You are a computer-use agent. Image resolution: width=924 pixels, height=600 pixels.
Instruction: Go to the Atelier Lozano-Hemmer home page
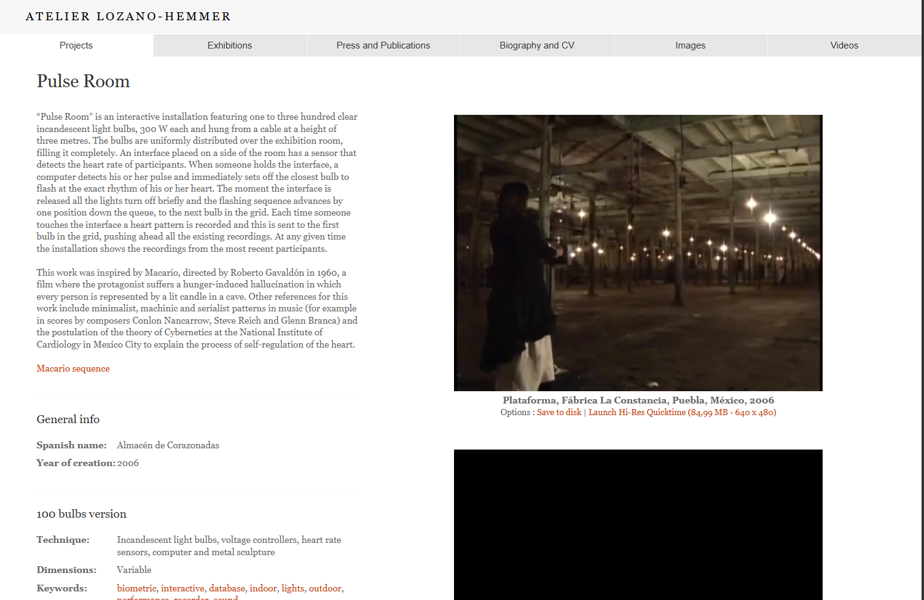128,16
